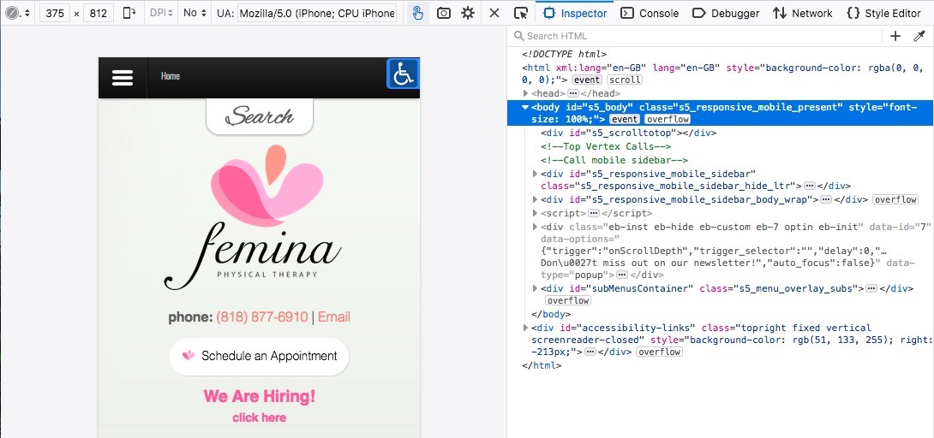Take a screenshot of the viewport
This screenshot has height=438, width=934.
pyautogui.click(x=443, y=13)
